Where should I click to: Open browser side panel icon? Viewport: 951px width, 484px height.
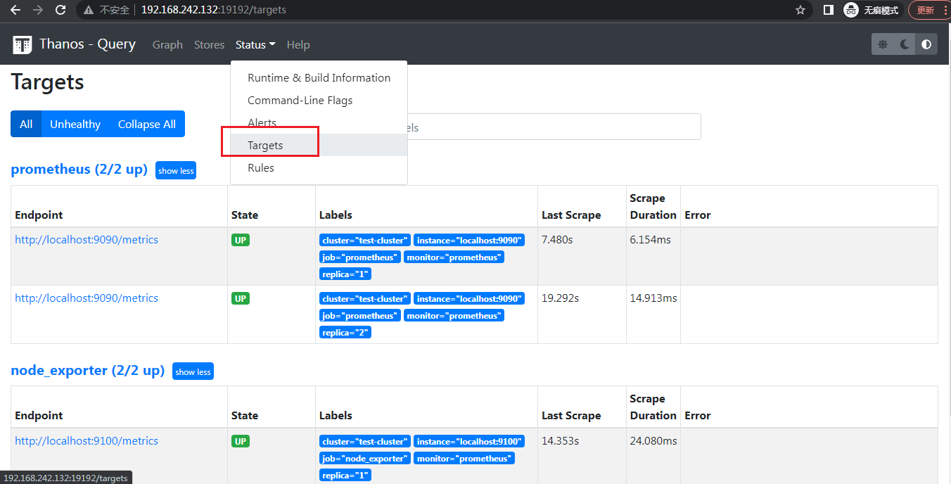click(829, 10)
